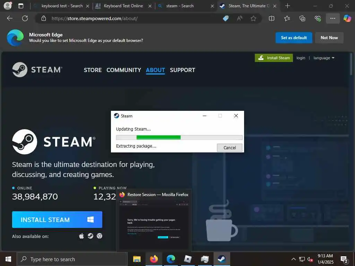Open the STORE menu item
The width and height of the screenshot is (355, 266).
coord(93,70)
